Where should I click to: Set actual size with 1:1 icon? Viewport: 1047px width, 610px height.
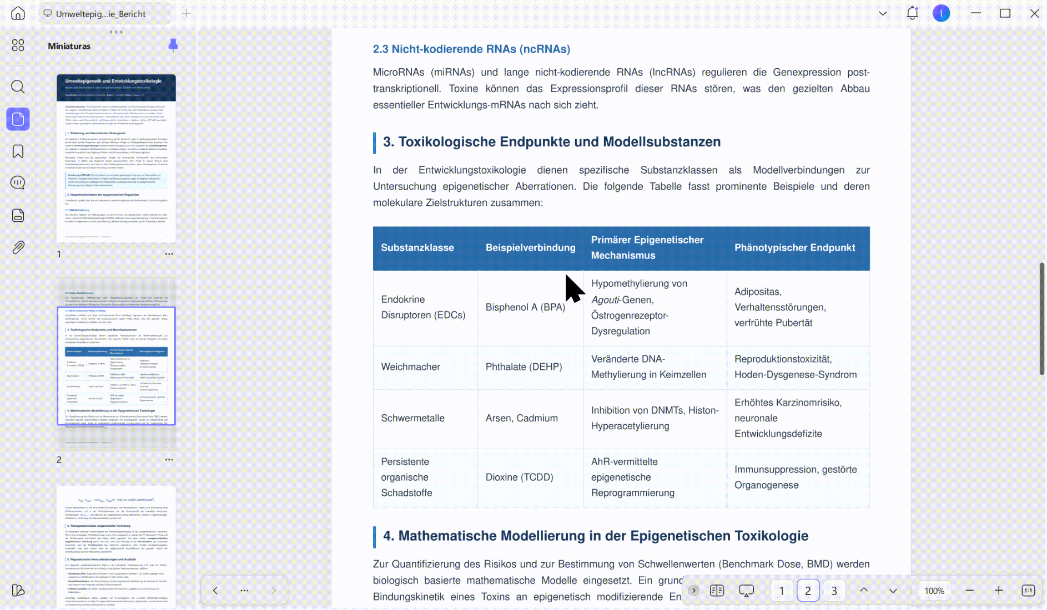coord(1028,591)
